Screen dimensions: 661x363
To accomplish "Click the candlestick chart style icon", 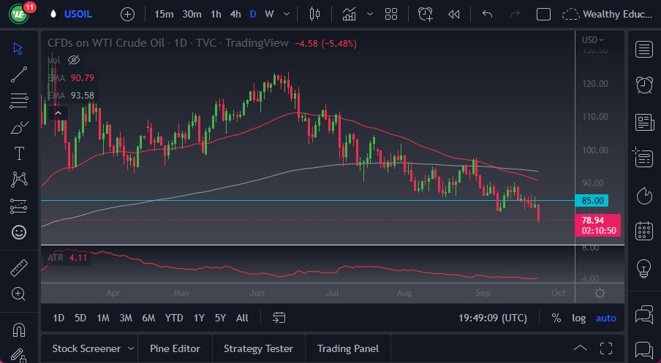I will tap(315, 14).
